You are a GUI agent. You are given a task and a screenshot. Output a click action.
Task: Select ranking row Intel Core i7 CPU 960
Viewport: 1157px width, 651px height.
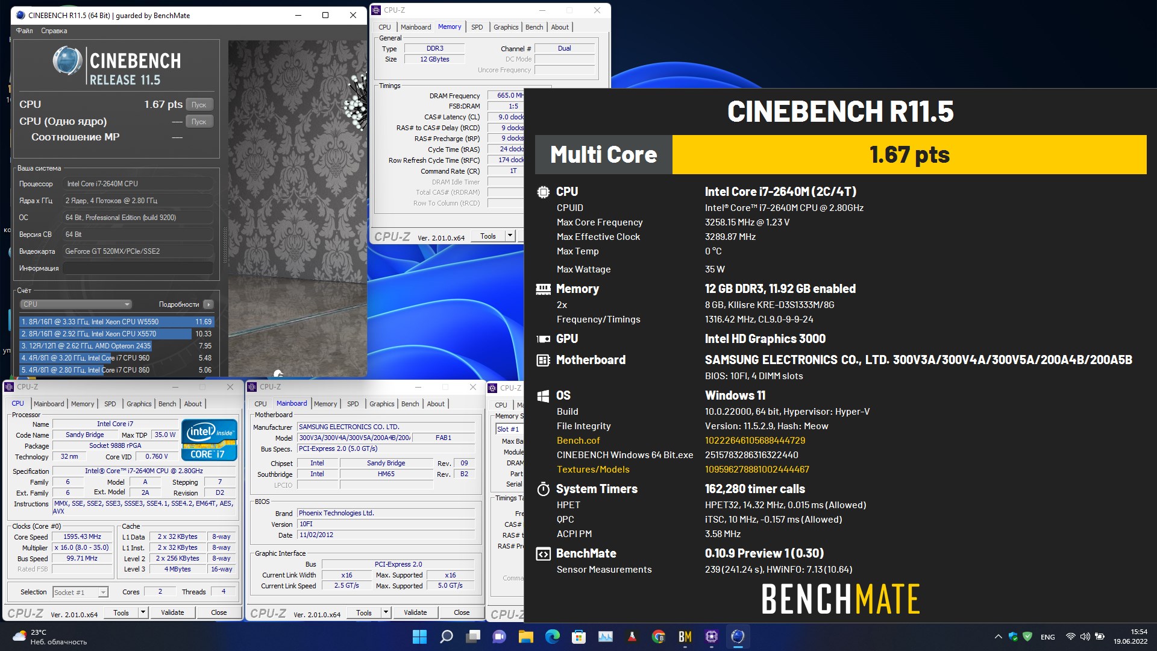point(116,358)
